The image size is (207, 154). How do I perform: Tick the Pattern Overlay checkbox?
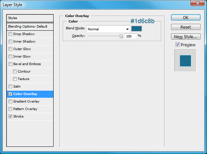pos(10,109)
